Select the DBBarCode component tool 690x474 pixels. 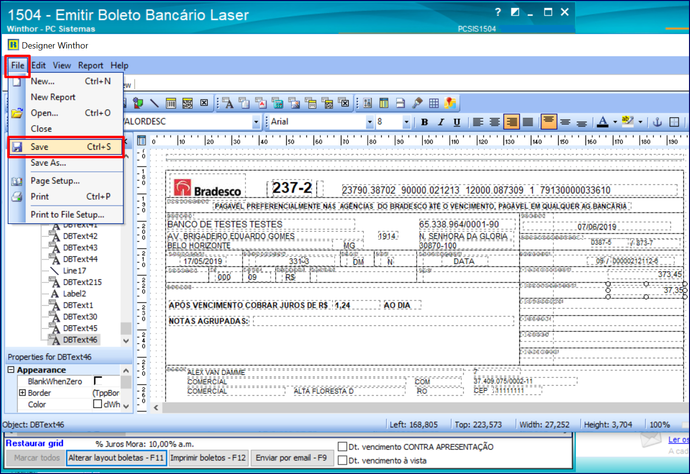[311, 103]
